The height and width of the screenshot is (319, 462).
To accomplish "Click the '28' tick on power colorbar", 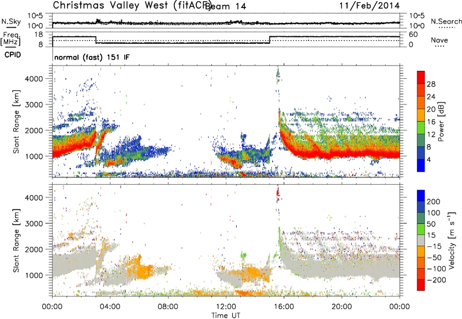I will click(431, 84).
